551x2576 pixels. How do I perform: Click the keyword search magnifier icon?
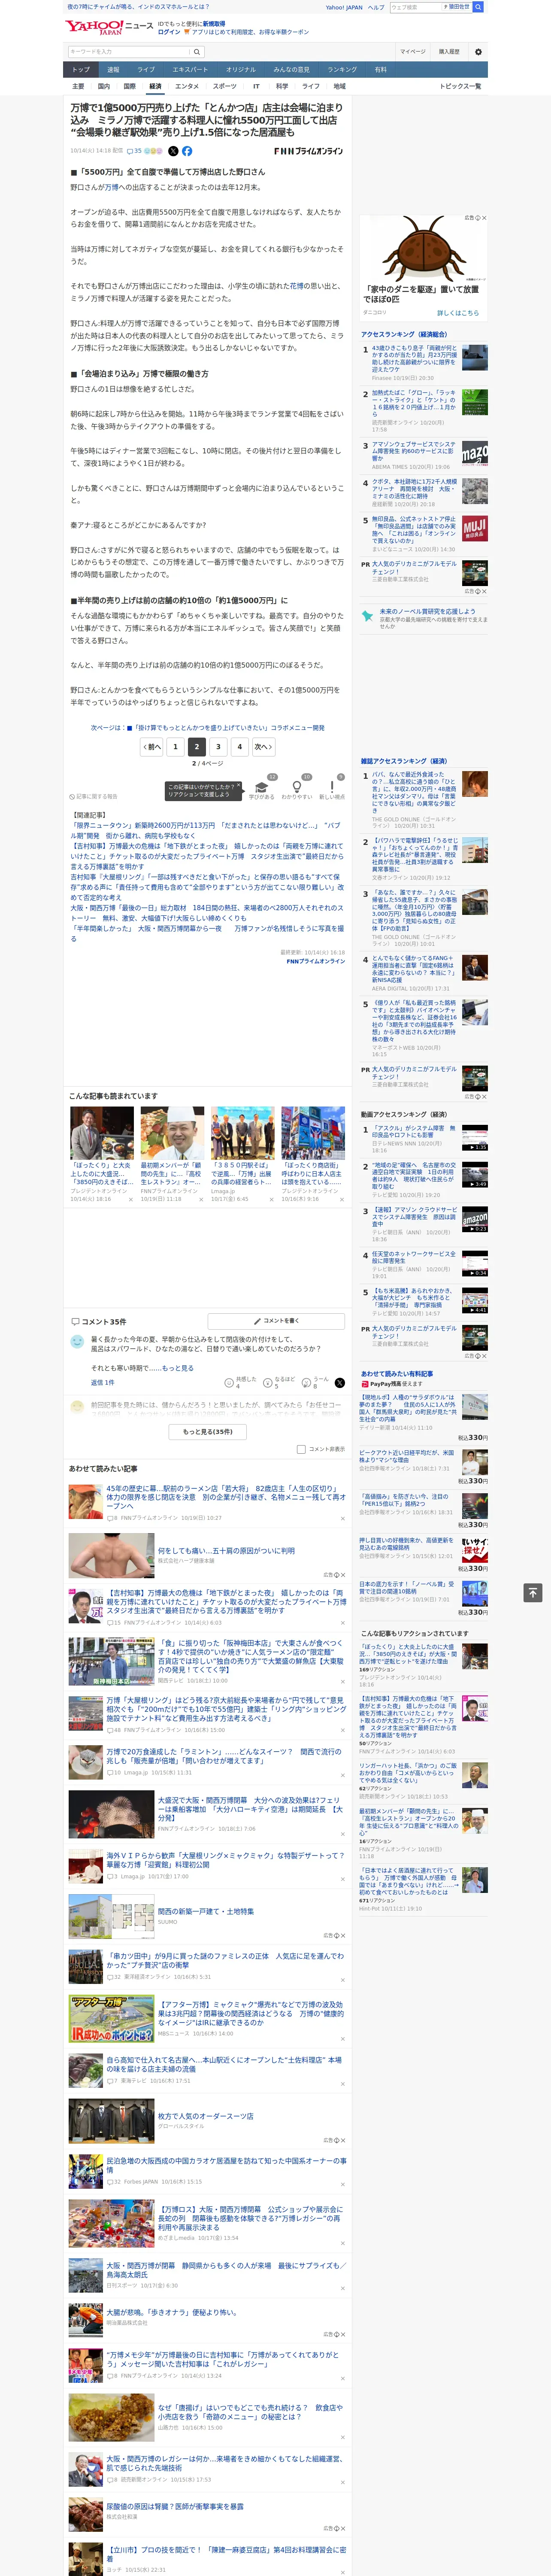point(197,52)
